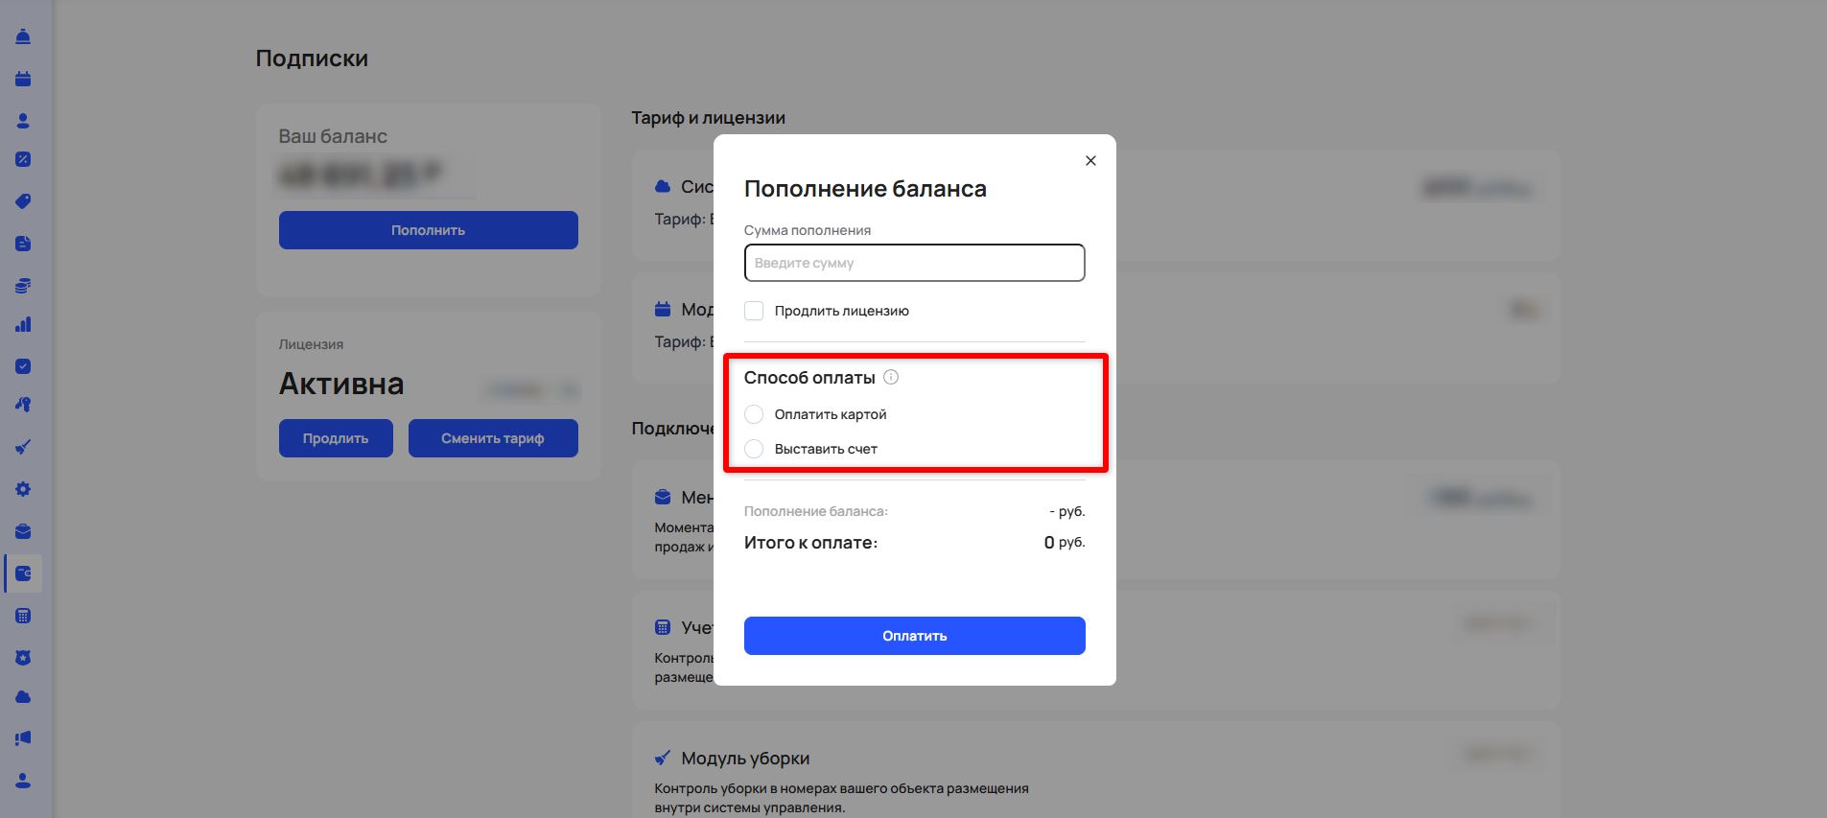Click the Сменить тариф button
1827x818 pixels.
tap(493, 438)
